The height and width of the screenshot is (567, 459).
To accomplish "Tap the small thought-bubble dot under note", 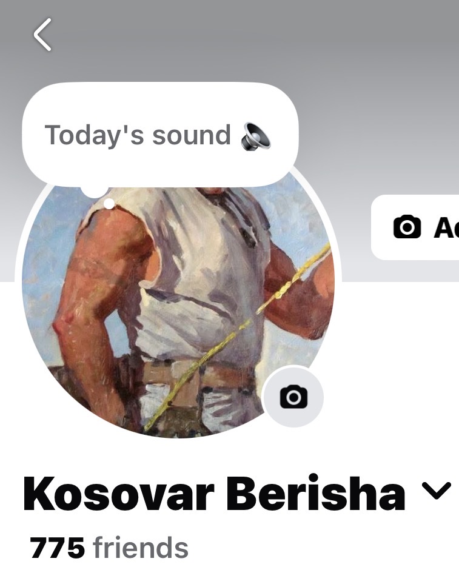I will [x=109, y=204].
